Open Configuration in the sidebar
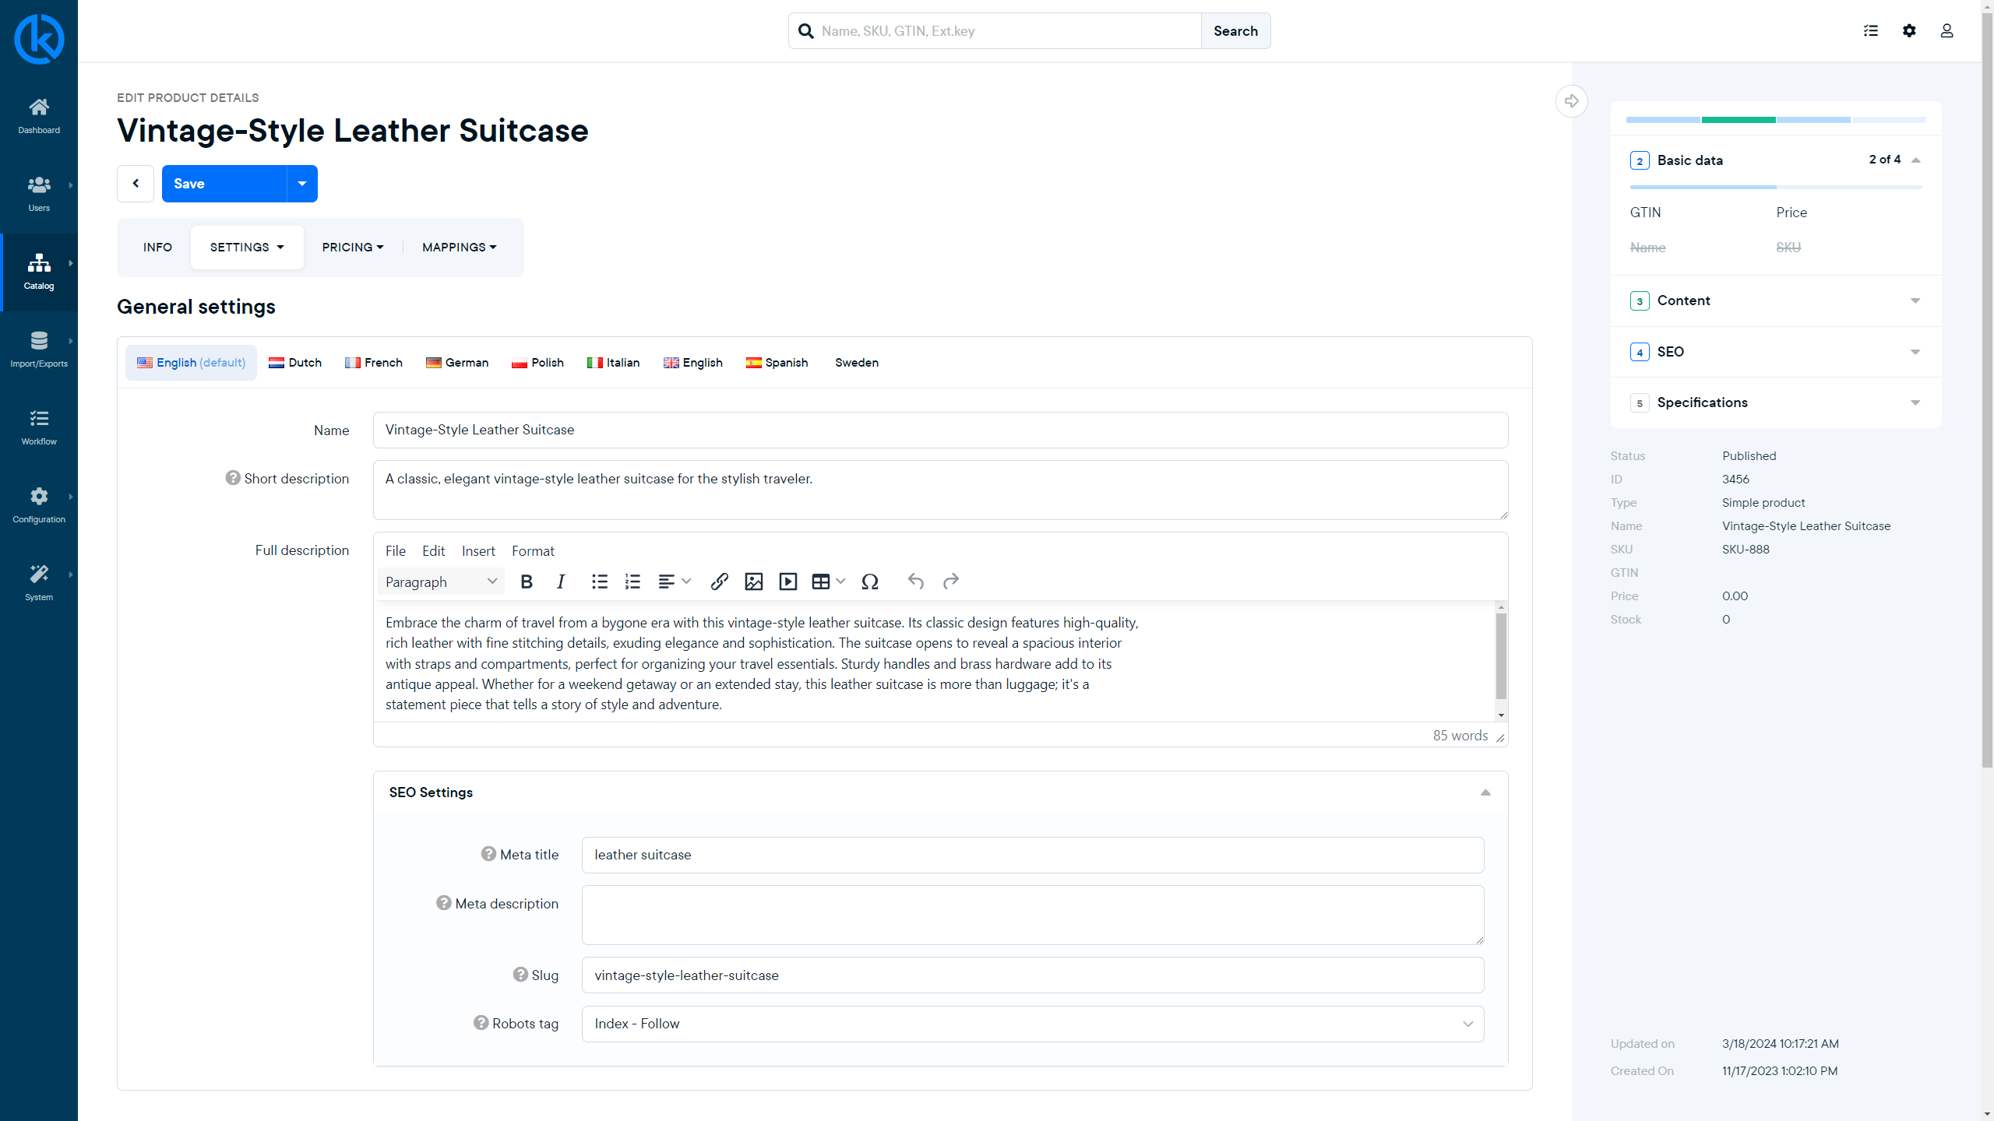1994x1121 pixels. pyautogui.click(x=39, y=505)
